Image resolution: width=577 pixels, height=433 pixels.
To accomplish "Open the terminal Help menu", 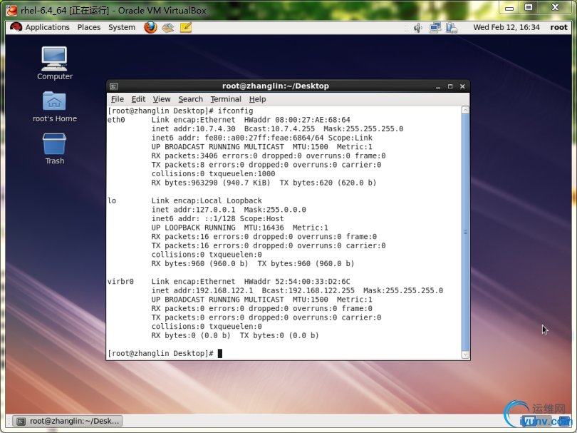I will click(x=257, y=99).
